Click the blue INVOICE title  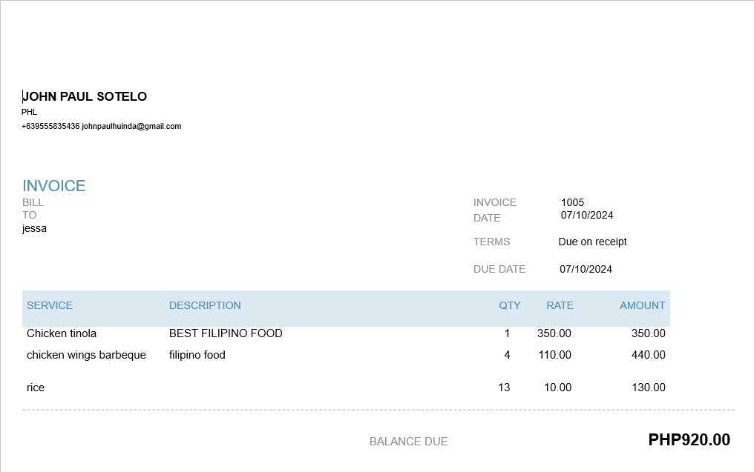coord(54,186)
